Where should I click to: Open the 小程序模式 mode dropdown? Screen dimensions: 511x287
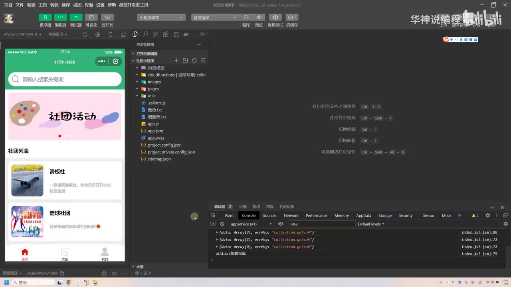click(x=161, y=18)
